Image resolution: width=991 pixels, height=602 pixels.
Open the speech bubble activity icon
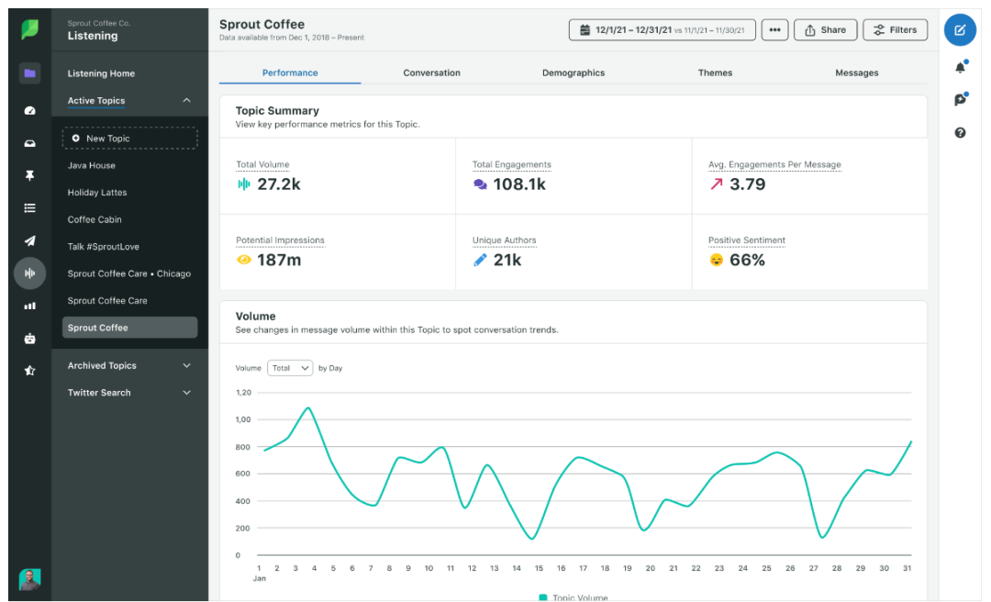[960, 99]
